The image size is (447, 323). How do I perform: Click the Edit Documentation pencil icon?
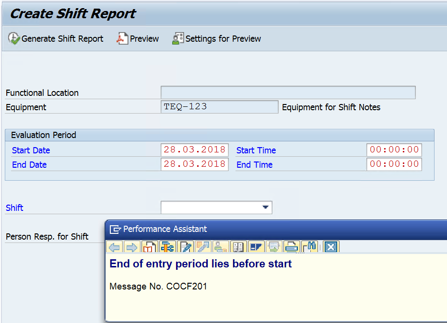click(185, 247)
